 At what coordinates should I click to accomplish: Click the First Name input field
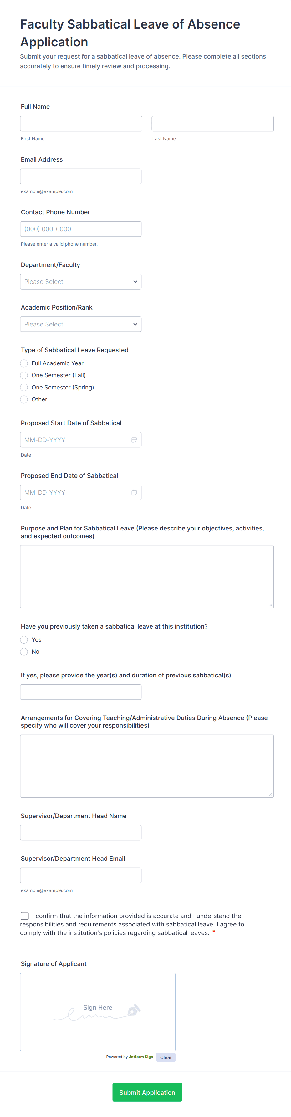[x=81, y=123]
